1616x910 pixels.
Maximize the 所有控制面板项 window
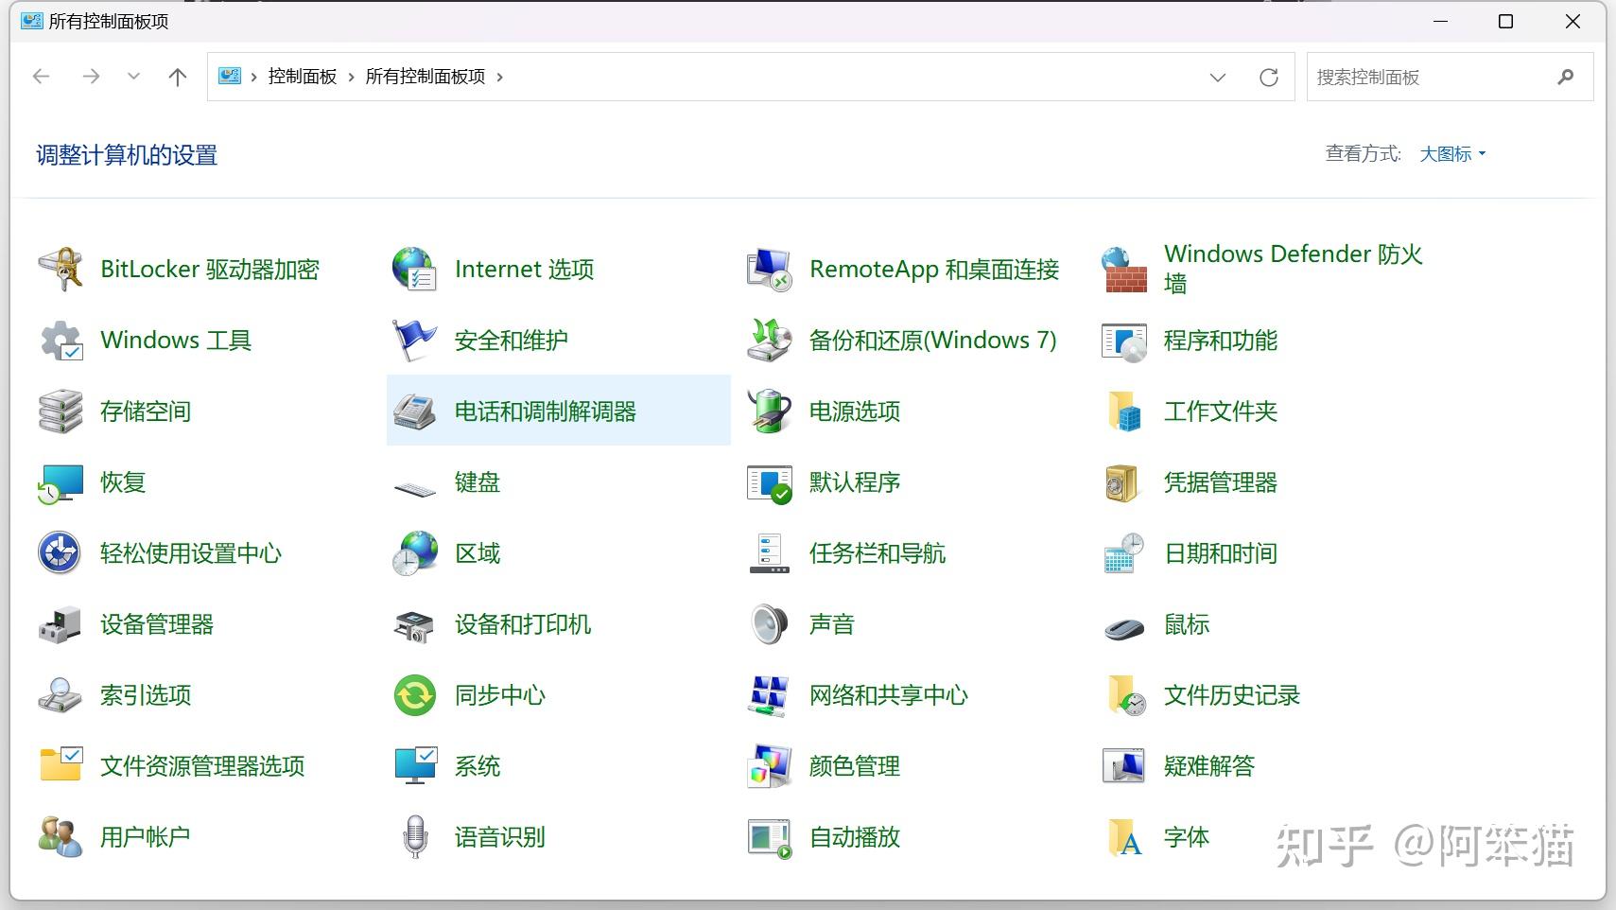click(x=1506, y=21)
